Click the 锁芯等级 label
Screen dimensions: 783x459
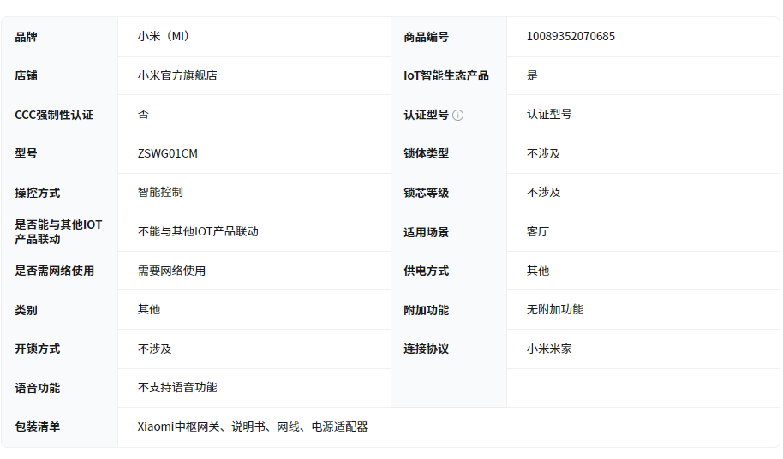[x=427, y=193]
